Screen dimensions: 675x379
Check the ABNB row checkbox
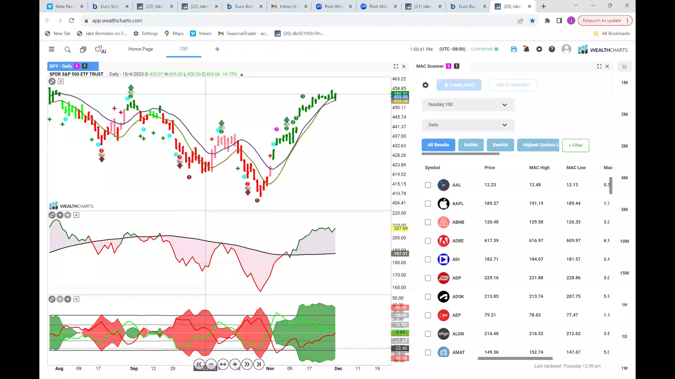(427, 222)
